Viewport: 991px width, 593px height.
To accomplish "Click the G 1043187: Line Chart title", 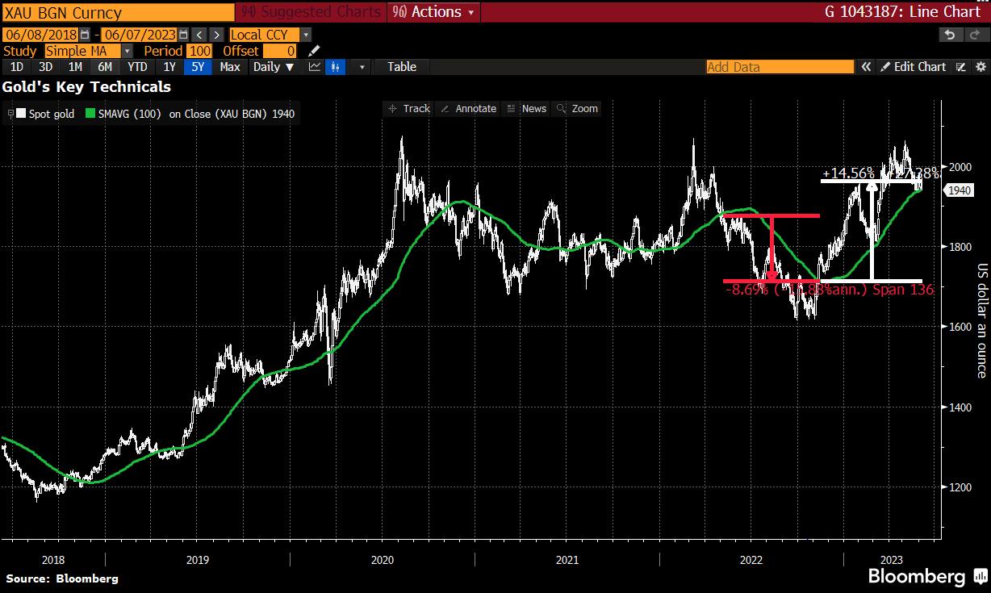I will pos(904,12).
